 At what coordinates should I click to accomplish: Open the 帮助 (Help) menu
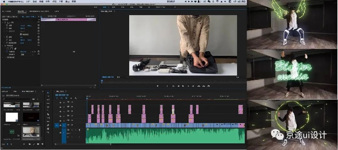[x=74, y=1]
